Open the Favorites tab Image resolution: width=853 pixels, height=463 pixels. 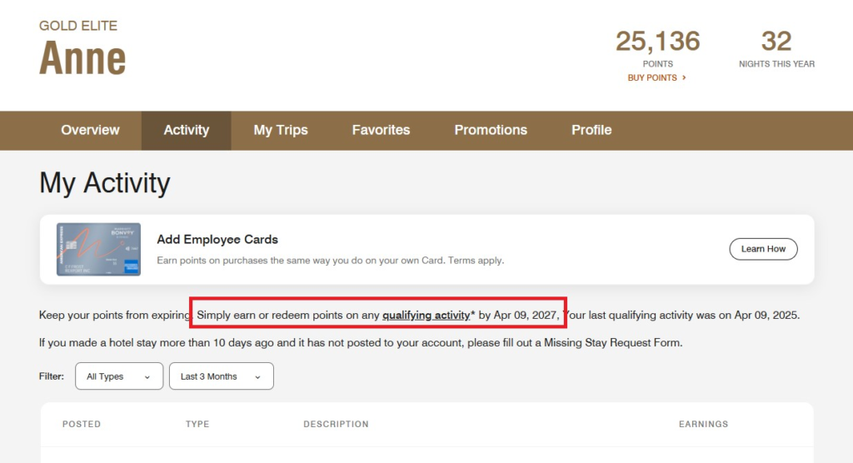pyautogui.click(x=381, y=130)
